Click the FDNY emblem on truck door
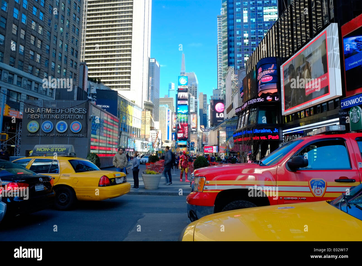Image resolution: width=362 pixels, height=266 pixels. tap(317, 188)
